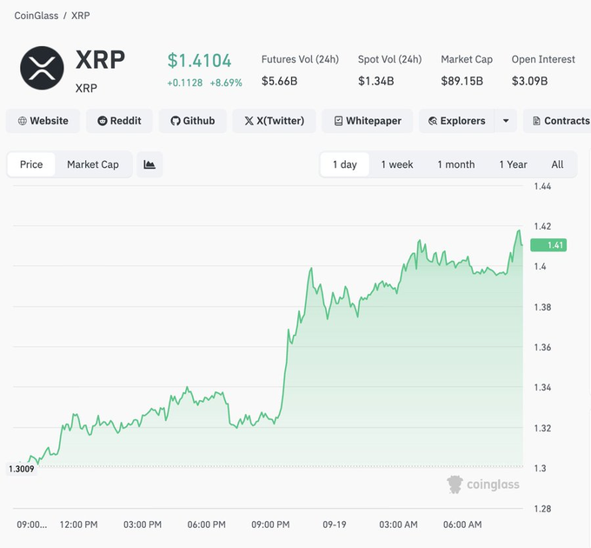
Task: Open the X(Twitter) link button
Action: click(x=274, y=121)
